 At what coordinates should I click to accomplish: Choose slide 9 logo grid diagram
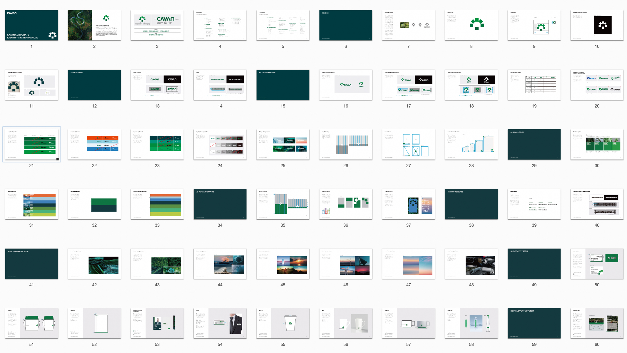click(534, 25)
